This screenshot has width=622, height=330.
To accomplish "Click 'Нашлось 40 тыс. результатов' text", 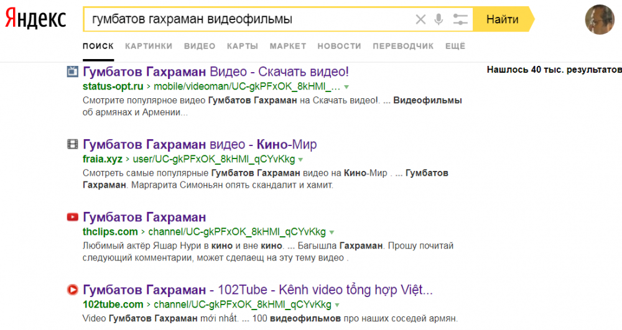I will 554,70.
